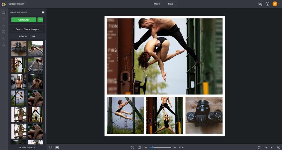Open the Customize sliders sidebar tab
282x150 pixels.
(4, 19)
